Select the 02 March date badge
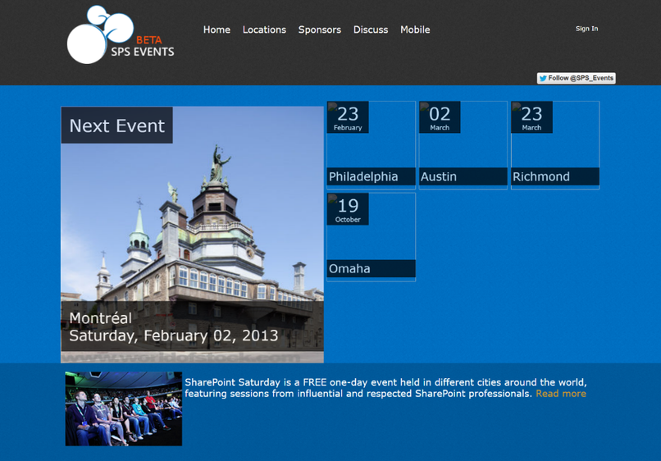Viewport: 661px width, 461px height. 440,117
